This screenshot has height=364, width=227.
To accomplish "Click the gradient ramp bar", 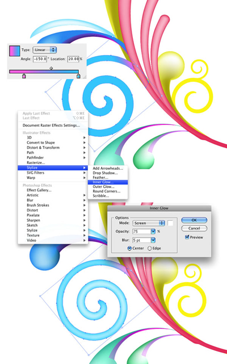I will tap(44, 72).
